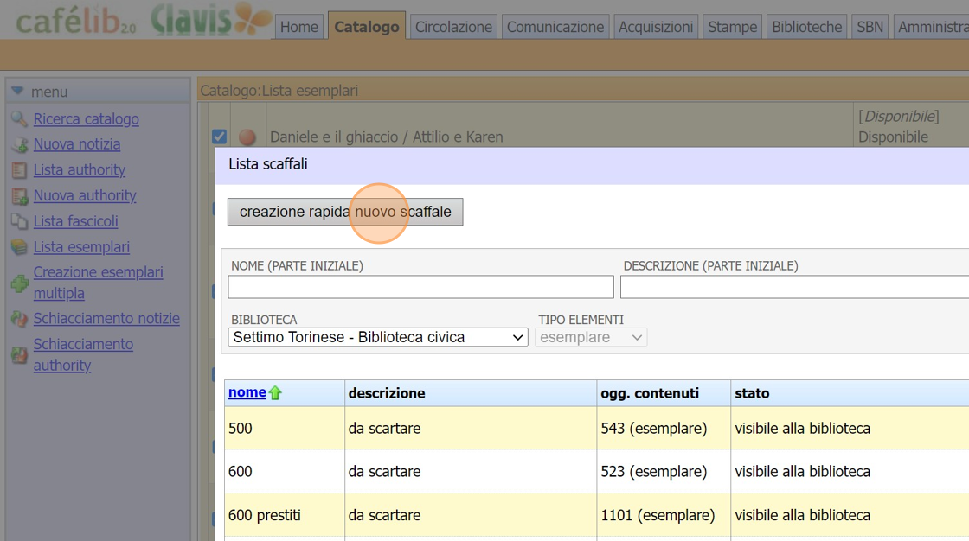Sort the list by nome column link
The height and width of the screenshot is (541, 969).
247,392
